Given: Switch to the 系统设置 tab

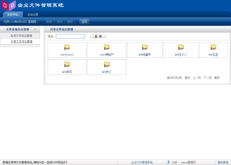Looking at the screenshot, I should pyautogui.click(x=32, y=15).
